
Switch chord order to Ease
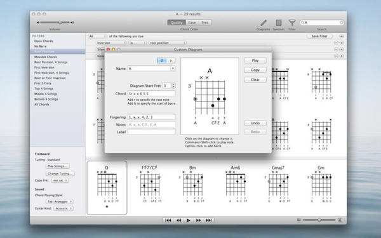coord(192,23)
